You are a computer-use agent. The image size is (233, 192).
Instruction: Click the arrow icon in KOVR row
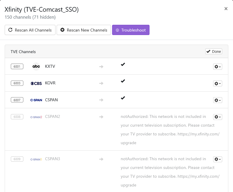click(101, 83)
